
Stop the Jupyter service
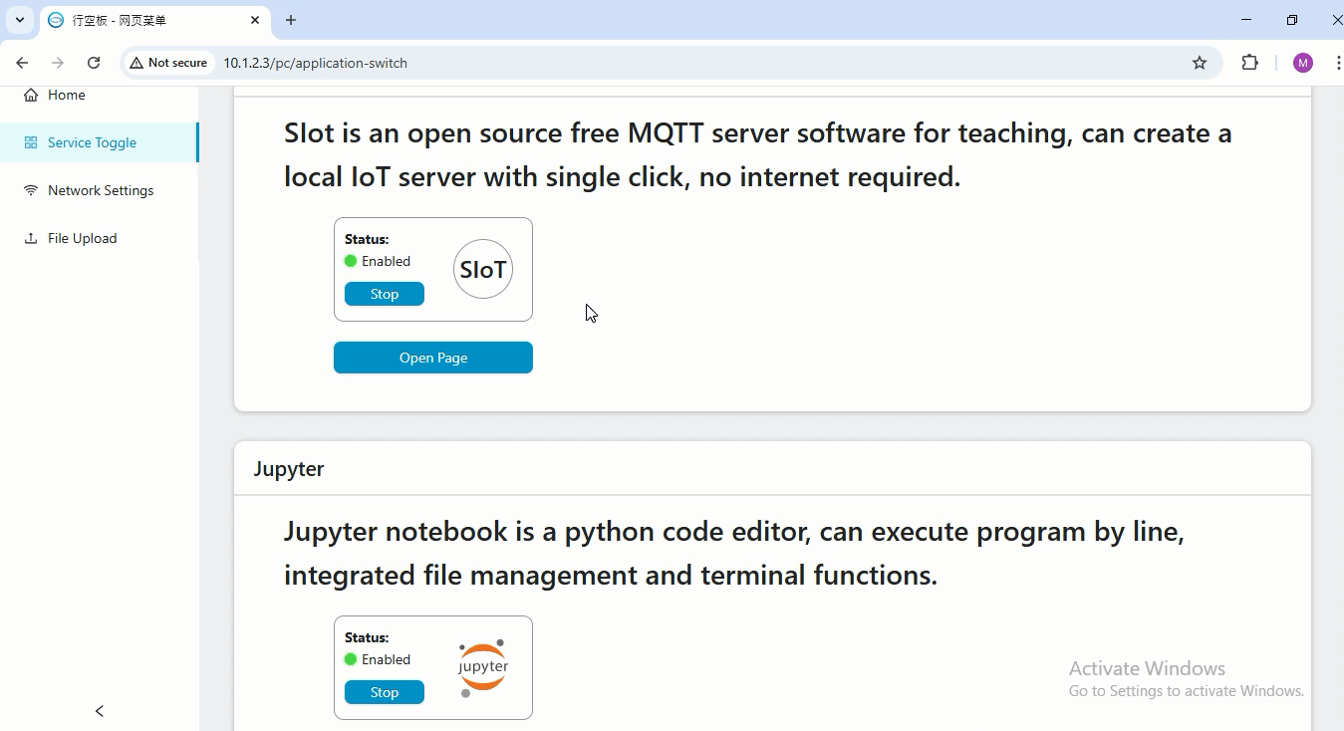pos(385,692)
